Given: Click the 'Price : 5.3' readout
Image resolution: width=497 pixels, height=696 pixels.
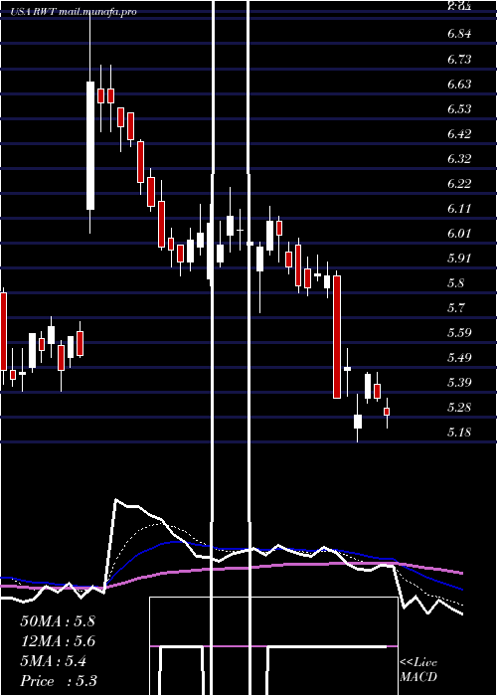Looking at the screenshot, I should click(x=59, y=681).
